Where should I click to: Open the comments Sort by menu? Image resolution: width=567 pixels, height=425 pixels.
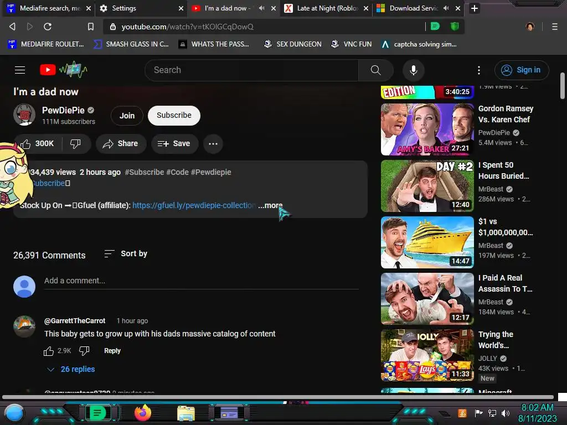(126, 253)
